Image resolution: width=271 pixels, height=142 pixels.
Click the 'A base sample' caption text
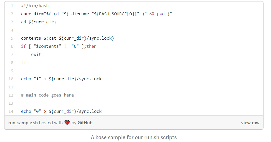[134, 137]
